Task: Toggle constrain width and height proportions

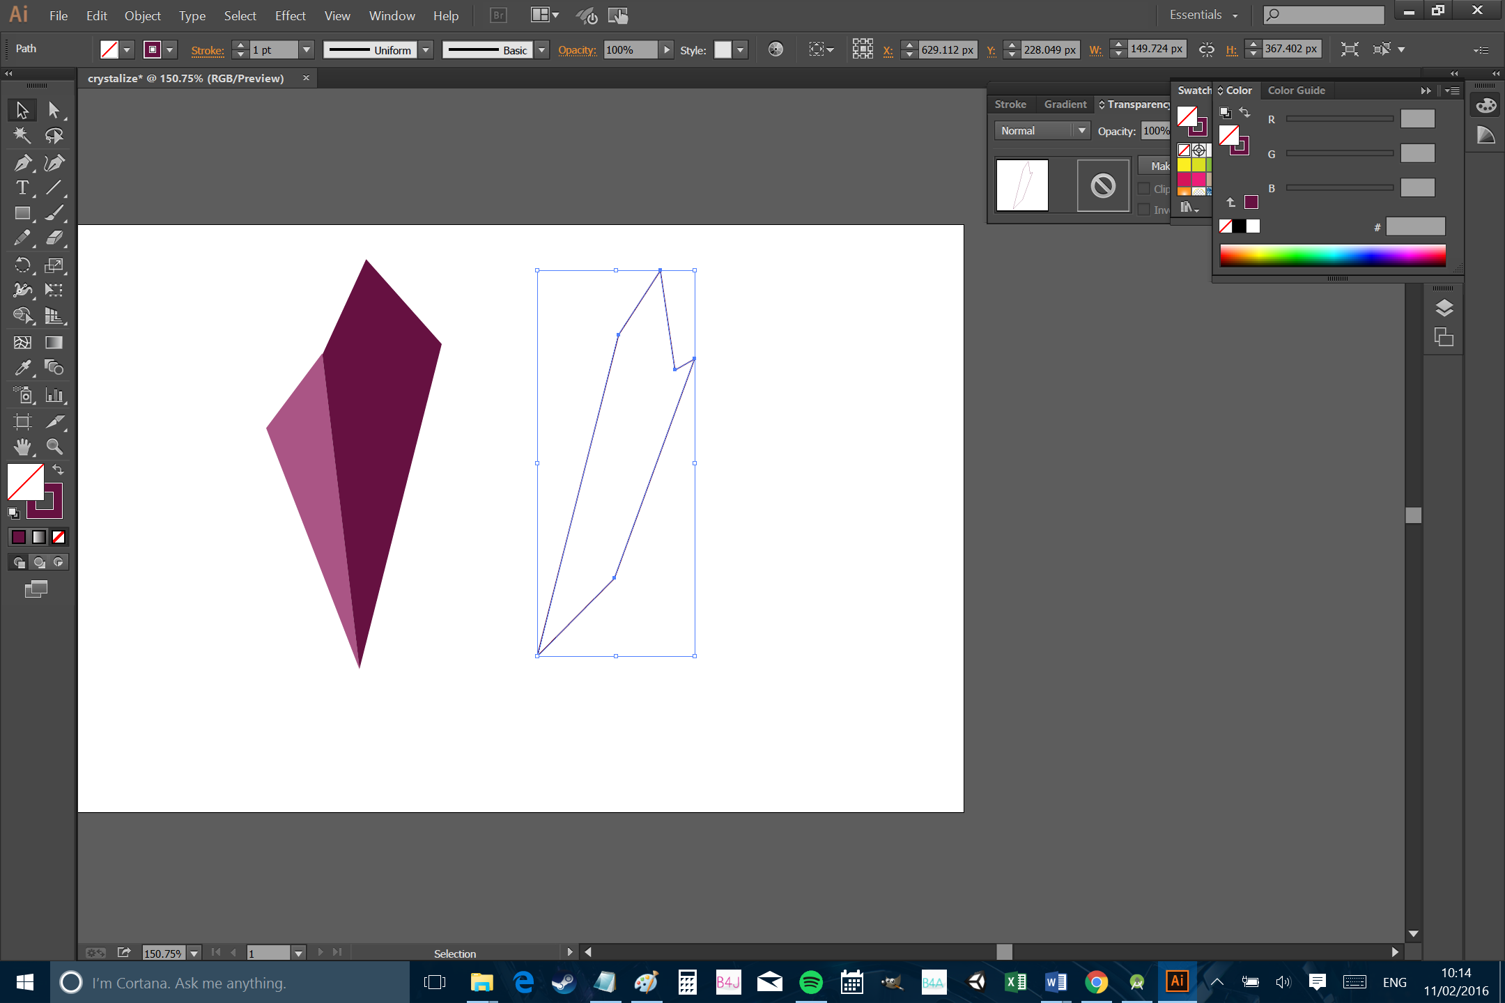Action: click(1206, 49)
